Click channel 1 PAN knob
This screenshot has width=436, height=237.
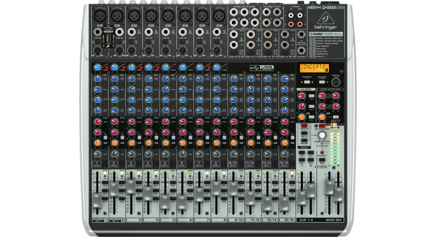pyautogui.click(x=97, y=155)
